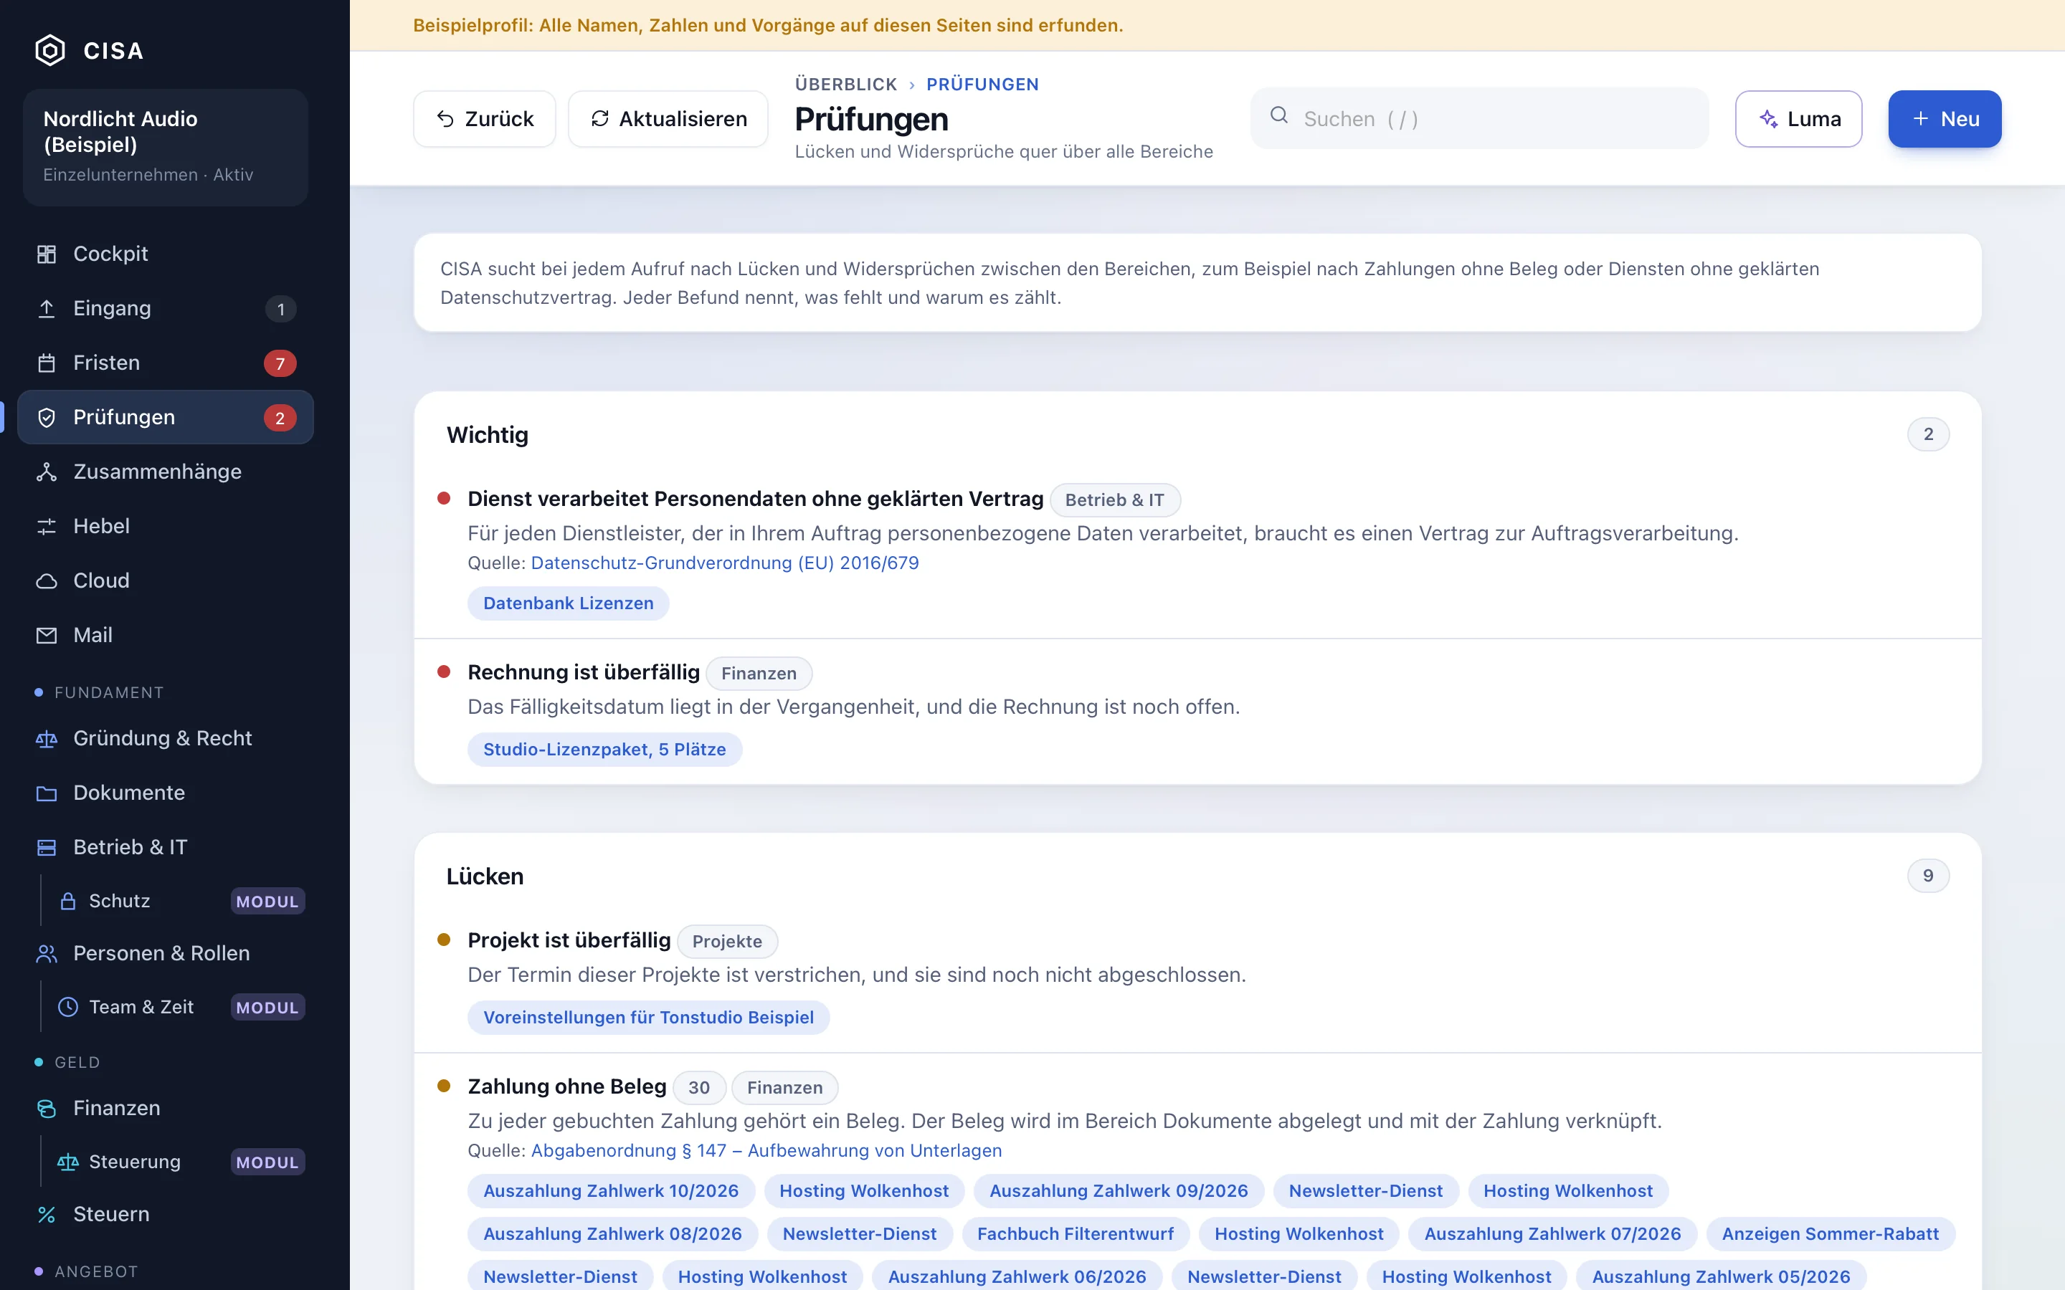Screen dimensions: 2065x1290
Task: Click the Projekte tag beside Projekt ist überfällig
Action: (x=727, y=941)
